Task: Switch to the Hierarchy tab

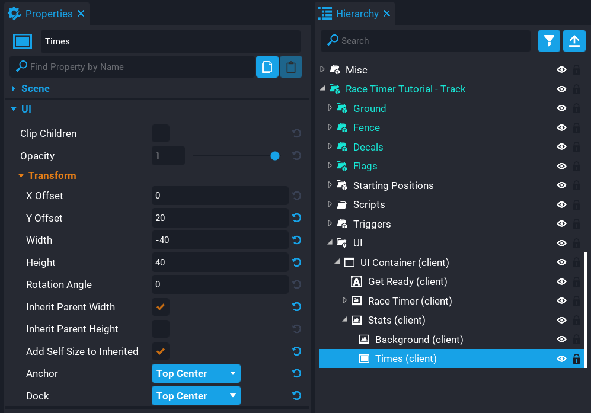Action: click(x=357, y=14)
